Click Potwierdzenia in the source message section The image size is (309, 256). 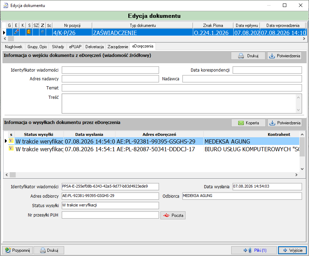coord(285,56)
